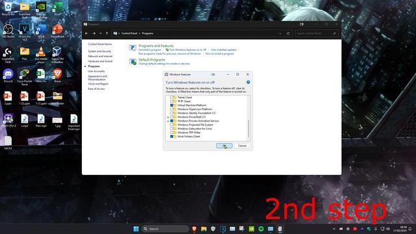The width and height of the screenshot is (416, 234).
Task: Open Hardware and Sound category
Action: (100, 61)
